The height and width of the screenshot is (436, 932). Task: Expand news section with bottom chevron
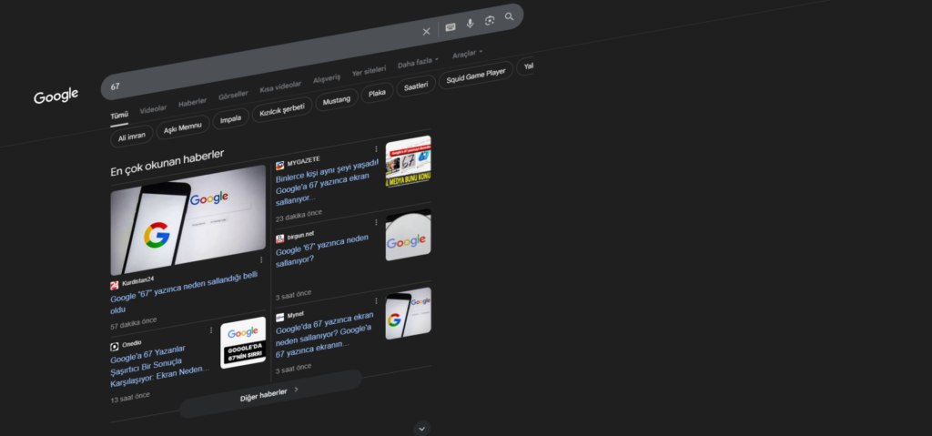(421, 428)
